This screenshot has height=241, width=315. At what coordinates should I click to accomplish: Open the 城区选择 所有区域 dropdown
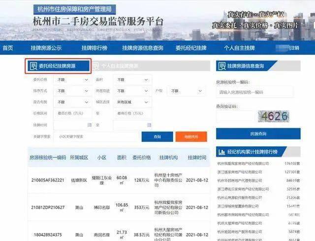tap(132, 102)
